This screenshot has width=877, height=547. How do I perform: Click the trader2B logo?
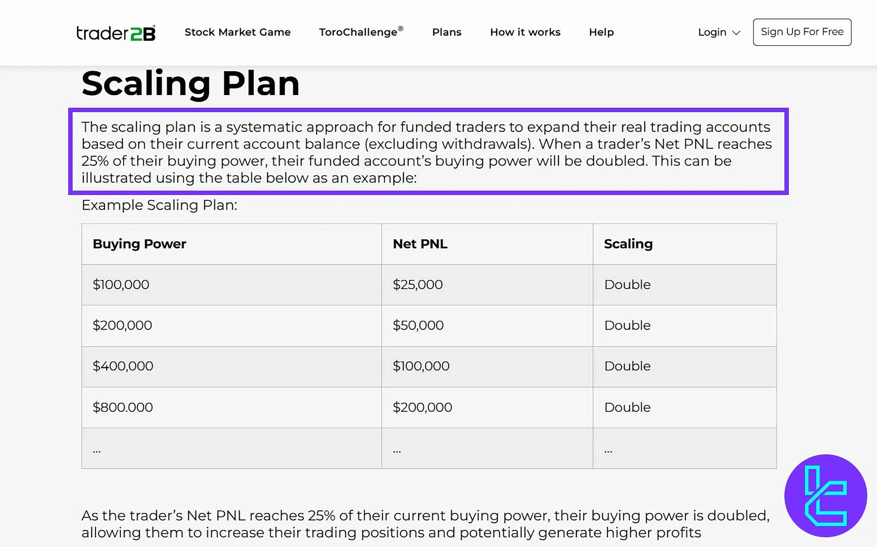pyautogui.click(x=116, y=33)
